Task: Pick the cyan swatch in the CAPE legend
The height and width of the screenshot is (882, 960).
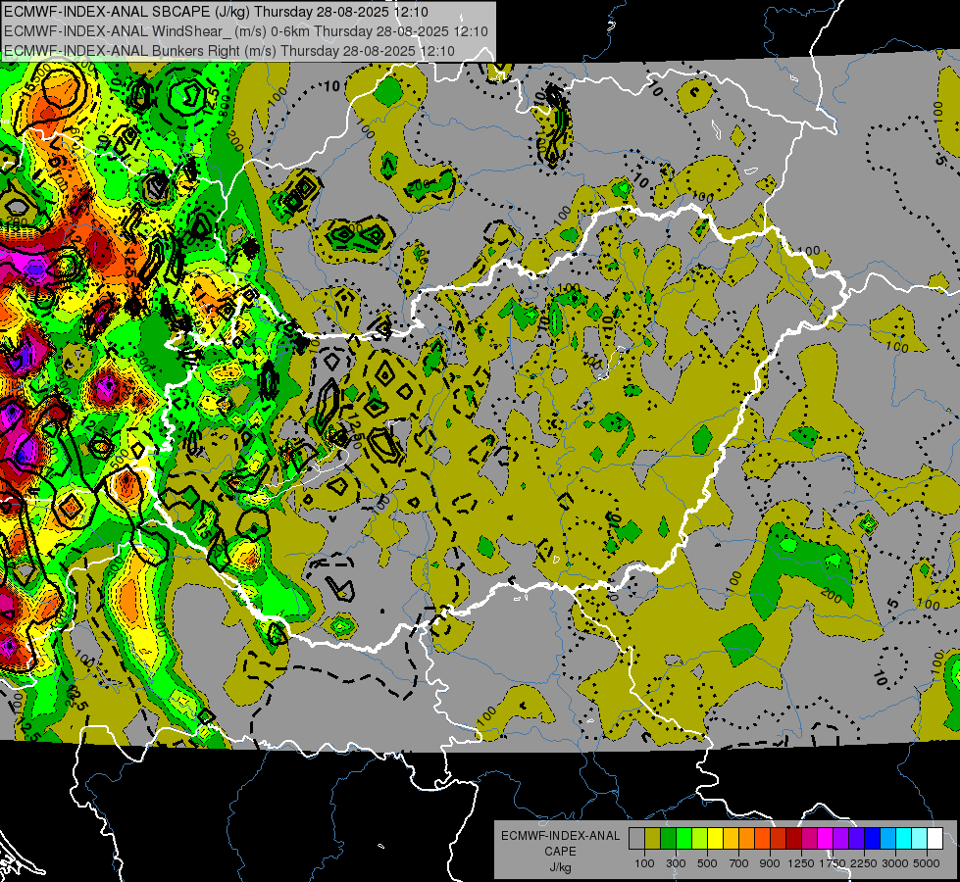Action: [904, 838]
